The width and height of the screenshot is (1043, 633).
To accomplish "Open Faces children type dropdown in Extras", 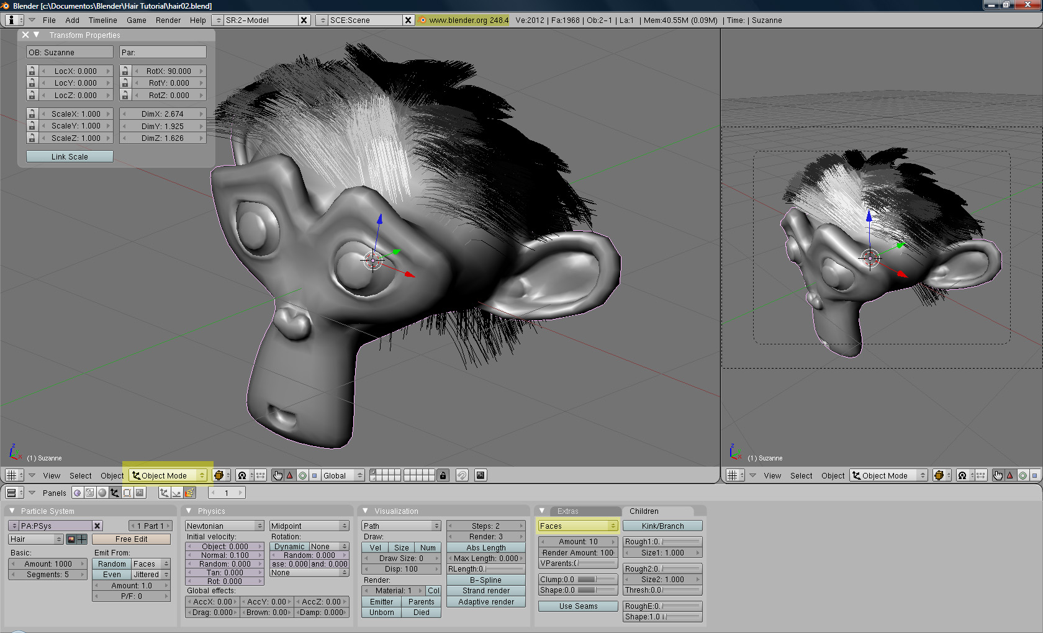I will click(578, 526).
